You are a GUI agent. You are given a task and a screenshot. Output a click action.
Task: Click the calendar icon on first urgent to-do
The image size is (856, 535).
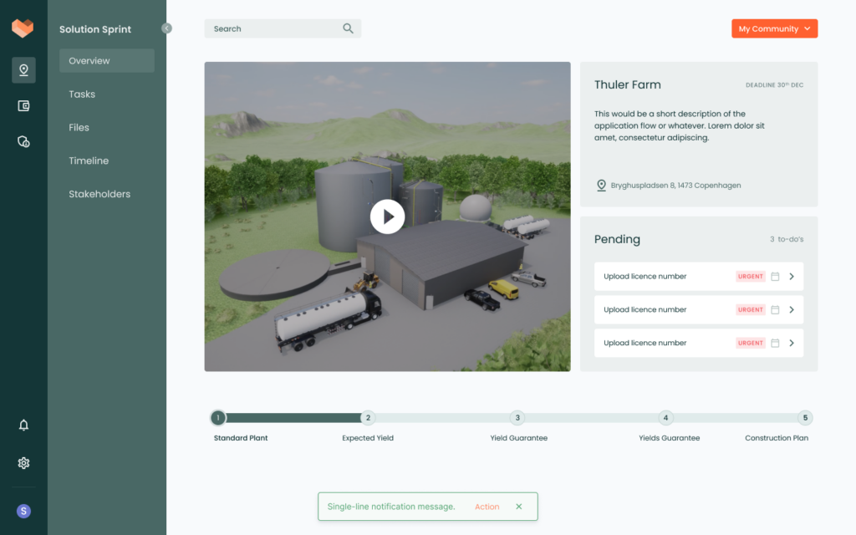coord(775,276)
